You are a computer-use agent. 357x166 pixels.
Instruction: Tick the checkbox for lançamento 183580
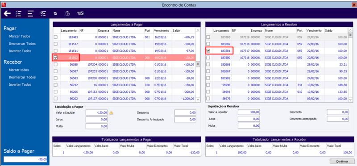(x=208, y=58)
